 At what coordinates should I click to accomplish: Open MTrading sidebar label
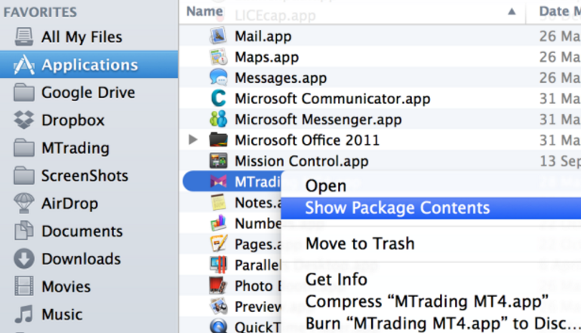click(75, 148)
